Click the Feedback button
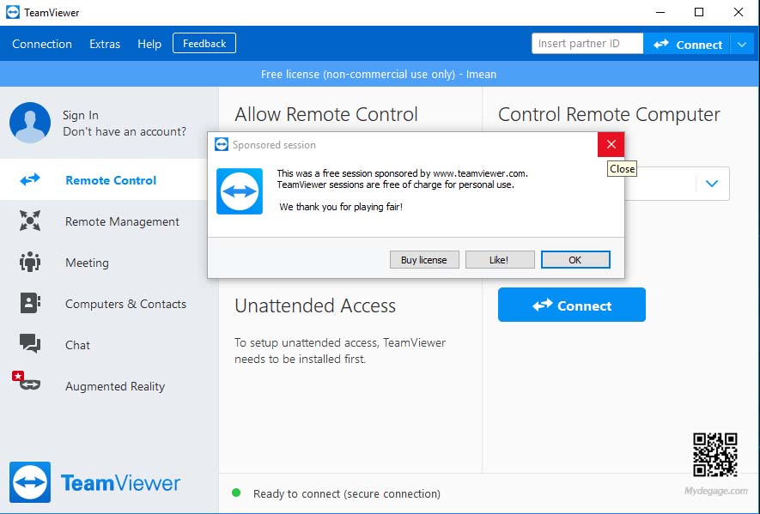The height and width of the screenshot is (514, 760). click(204, 43)
